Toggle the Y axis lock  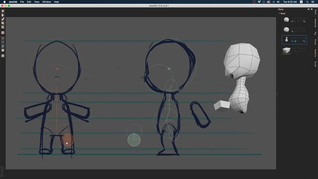(3, 42)
